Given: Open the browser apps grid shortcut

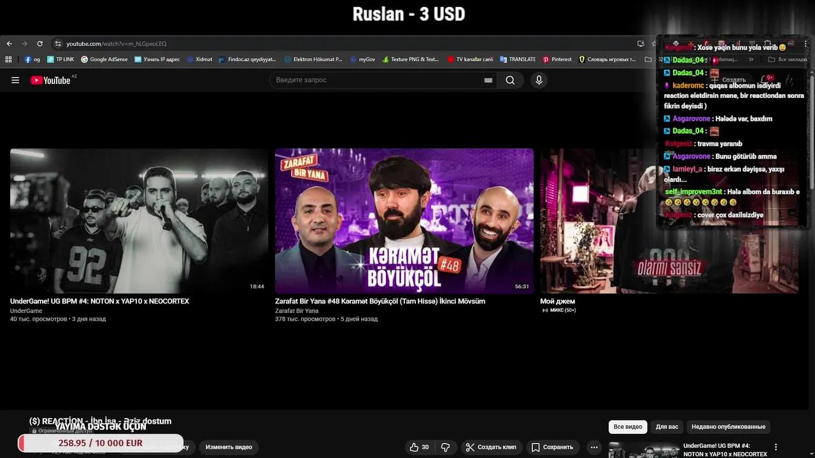Looking at the screenshot, I should pyautogui.click(x=8, y=59).
